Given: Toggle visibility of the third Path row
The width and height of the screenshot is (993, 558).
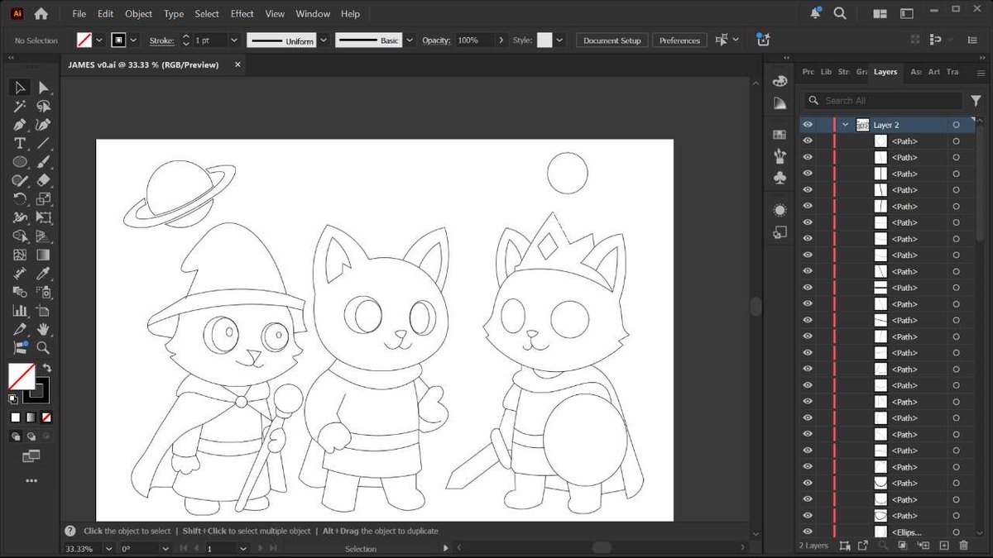Looking at the screenshot, I should click(808, 174).
